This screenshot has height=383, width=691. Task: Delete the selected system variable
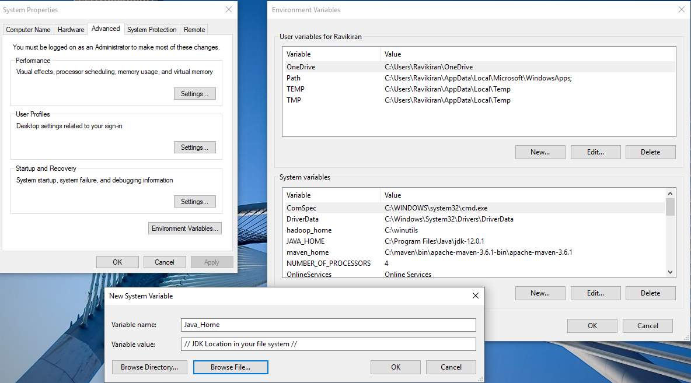650,293
